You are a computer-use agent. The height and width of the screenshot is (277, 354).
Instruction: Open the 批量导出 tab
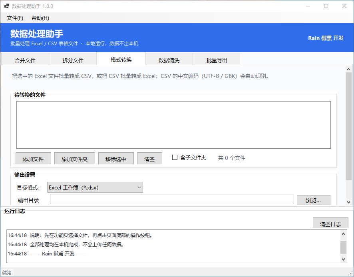[217, 60]
